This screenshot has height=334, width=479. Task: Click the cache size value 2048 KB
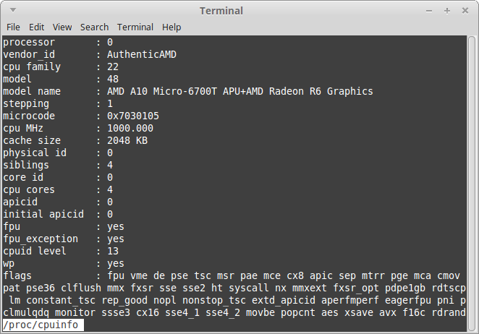127,140
